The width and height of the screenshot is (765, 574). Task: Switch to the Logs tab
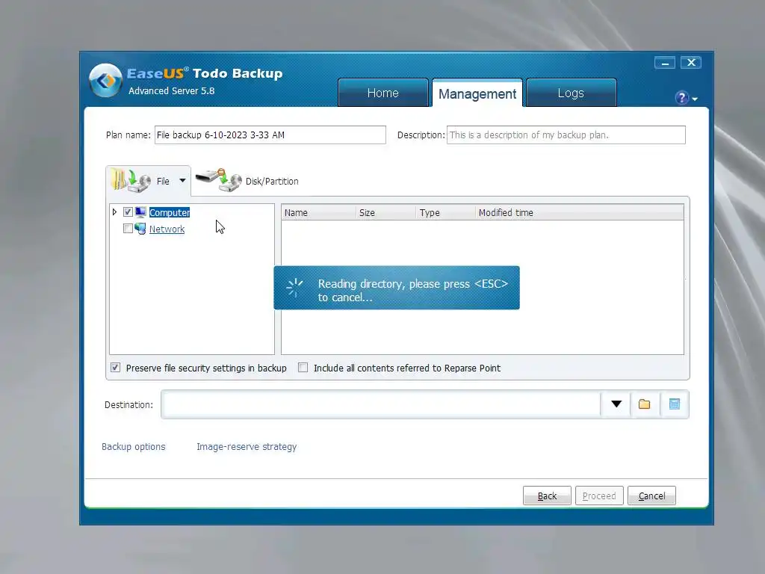pos(571,93)
